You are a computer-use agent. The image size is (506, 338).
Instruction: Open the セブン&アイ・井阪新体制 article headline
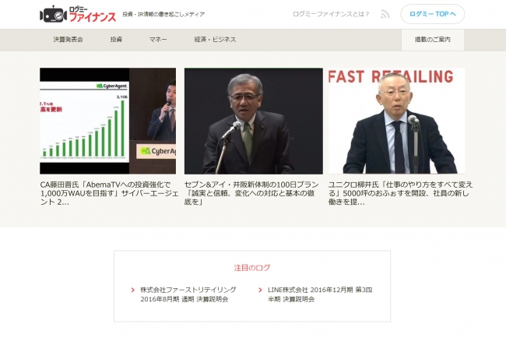251,193
